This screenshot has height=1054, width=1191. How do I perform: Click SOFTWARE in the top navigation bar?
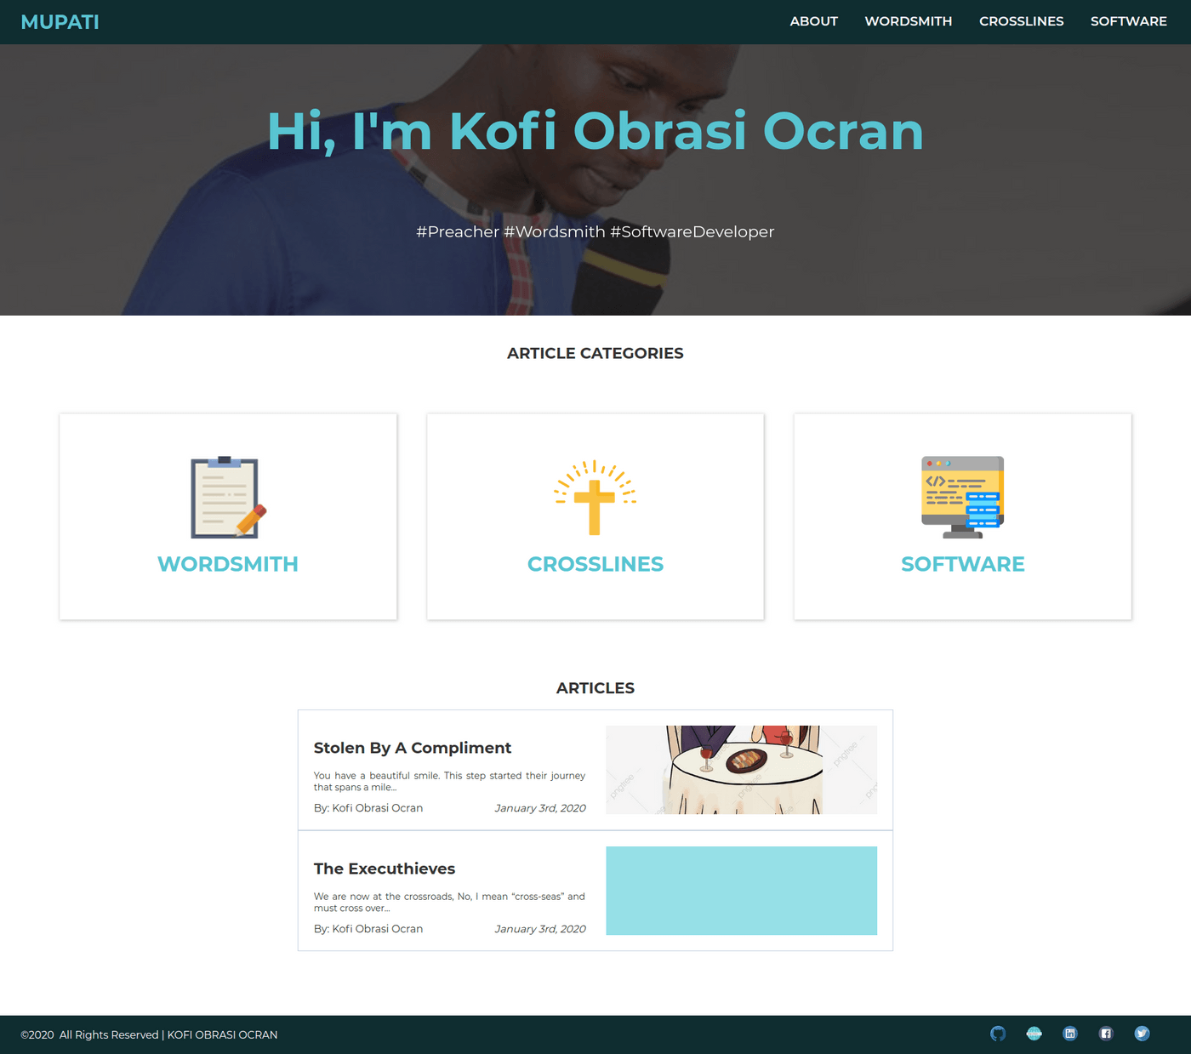pos(1129,21)
